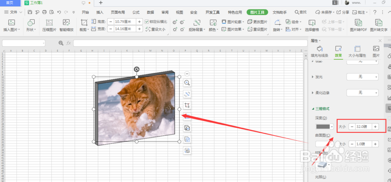
Task: Click the crop icon in picture floating toolbar
Action: 187,106
